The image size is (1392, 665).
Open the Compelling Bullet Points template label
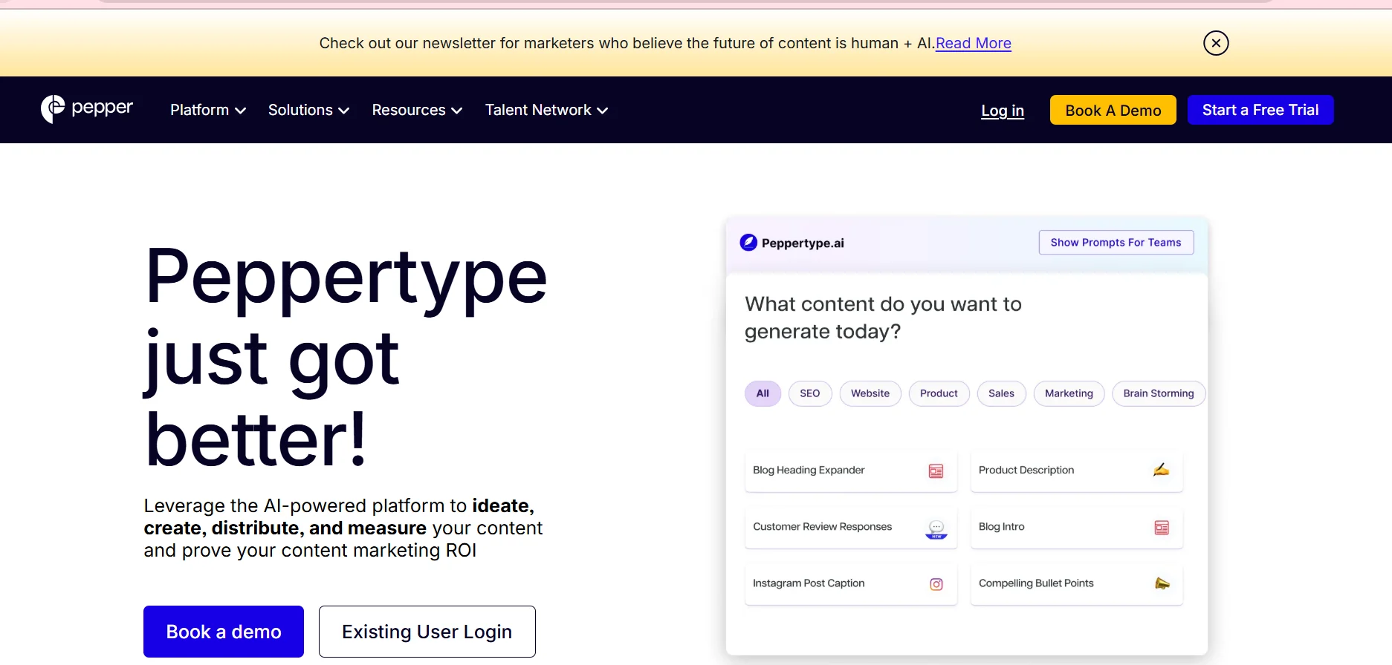[1036, 583]
